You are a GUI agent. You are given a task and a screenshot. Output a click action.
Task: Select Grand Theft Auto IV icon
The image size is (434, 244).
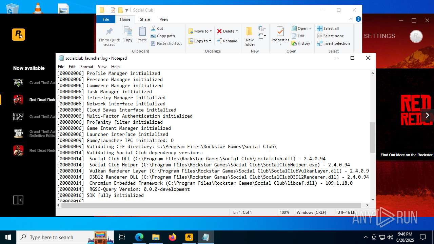(x=18, y=117)
